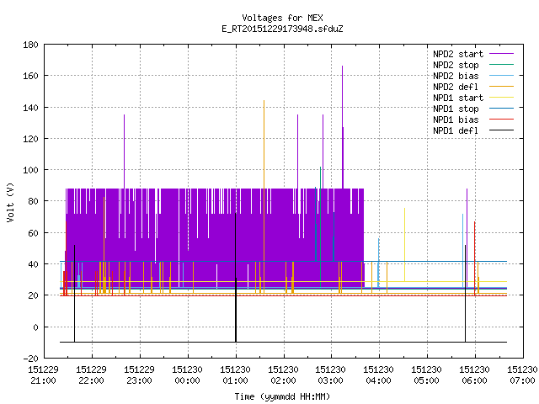The height and width of the screenshot is (404, 539).
Task: Click the Volt (V) axis label
Action: [10, 203]
